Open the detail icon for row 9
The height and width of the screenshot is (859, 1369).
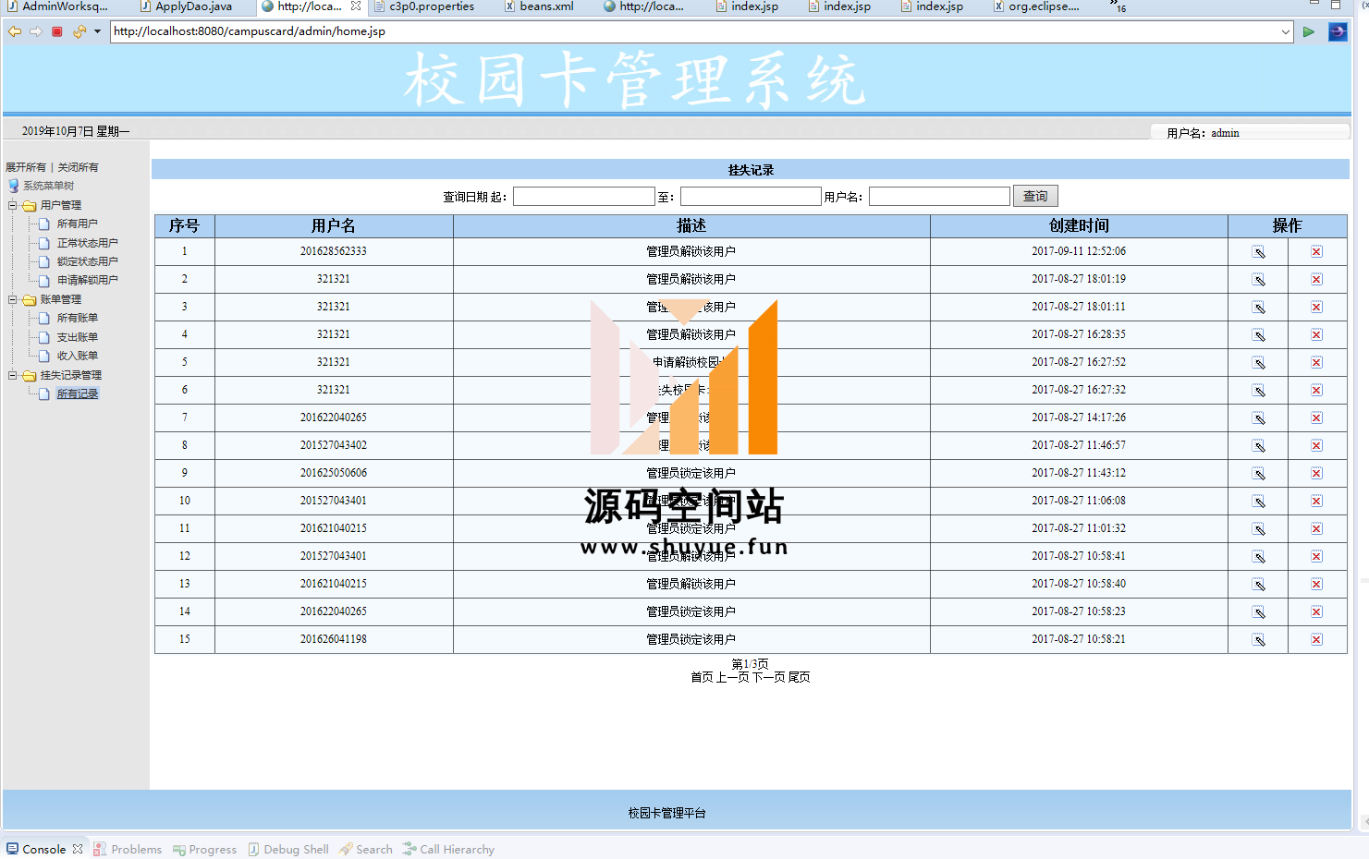pyautogui.click(x=1258, y=474)
